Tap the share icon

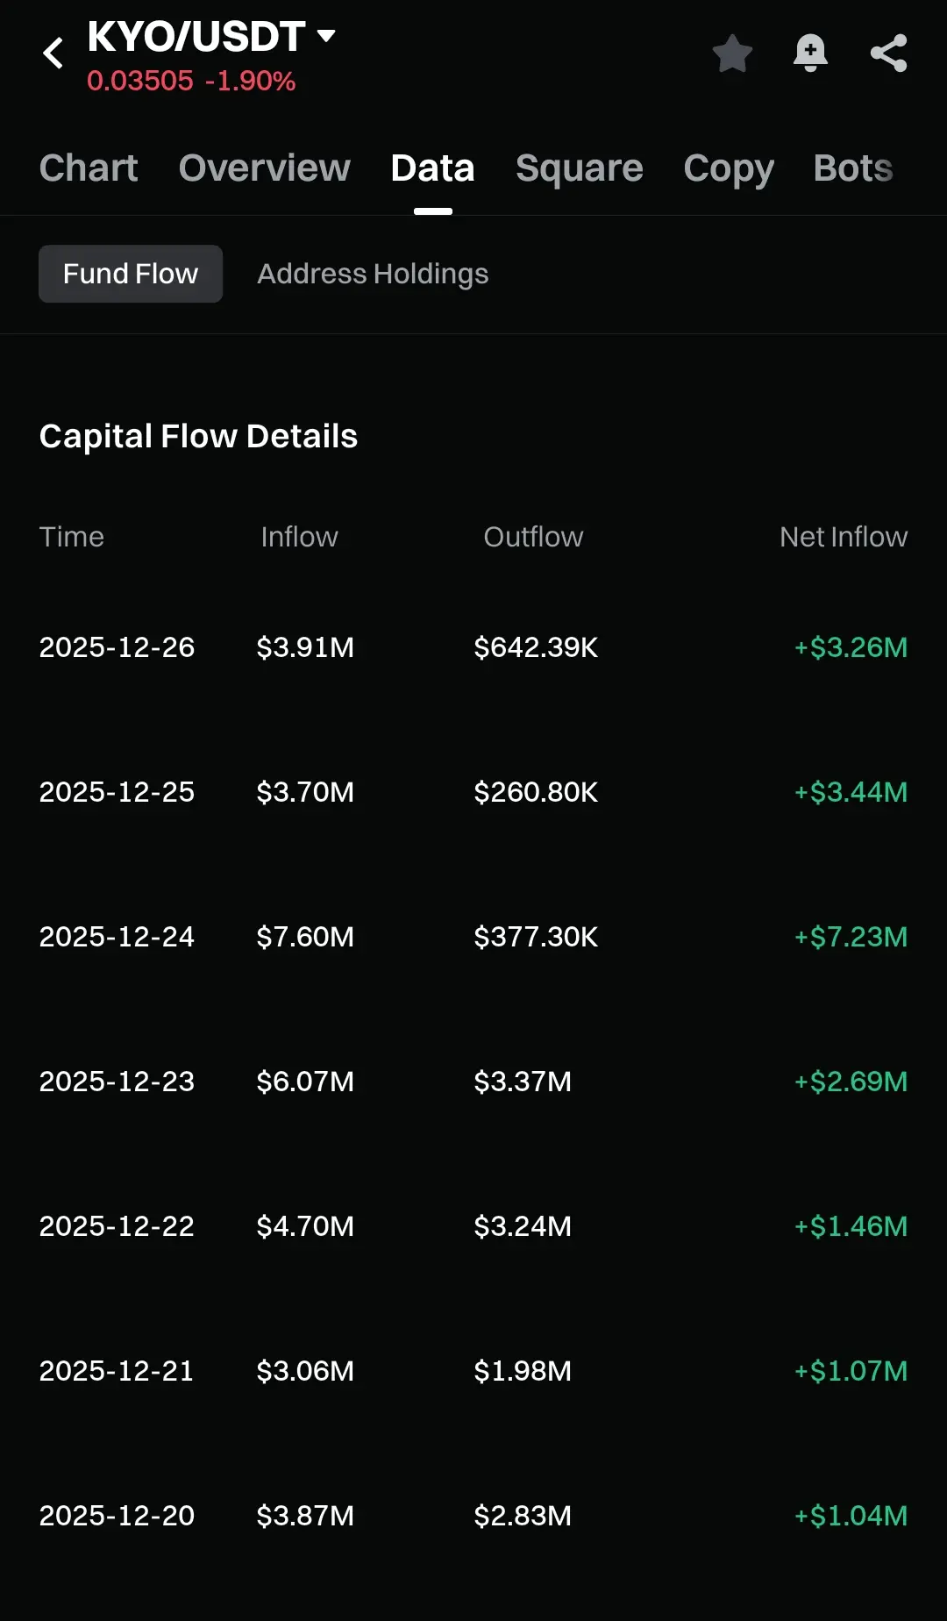(888, 54)
